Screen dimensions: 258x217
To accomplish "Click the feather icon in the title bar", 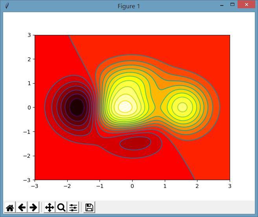I will pos(7,6).
